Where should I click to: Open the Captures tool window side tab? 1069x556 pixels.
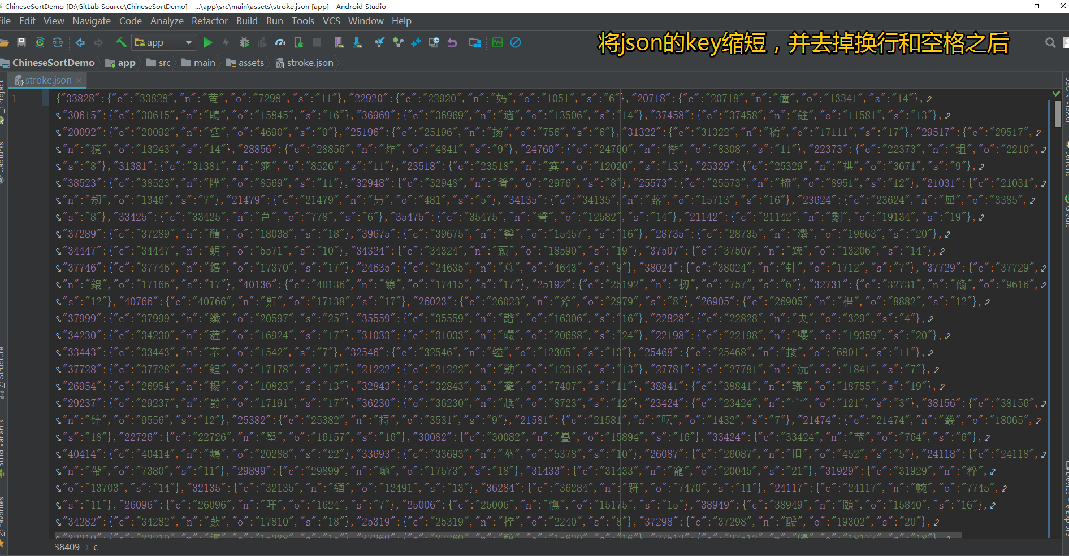(2, 161)
